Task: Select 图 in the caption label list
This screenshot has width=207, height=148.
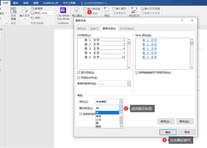Action: pos(107,123)
